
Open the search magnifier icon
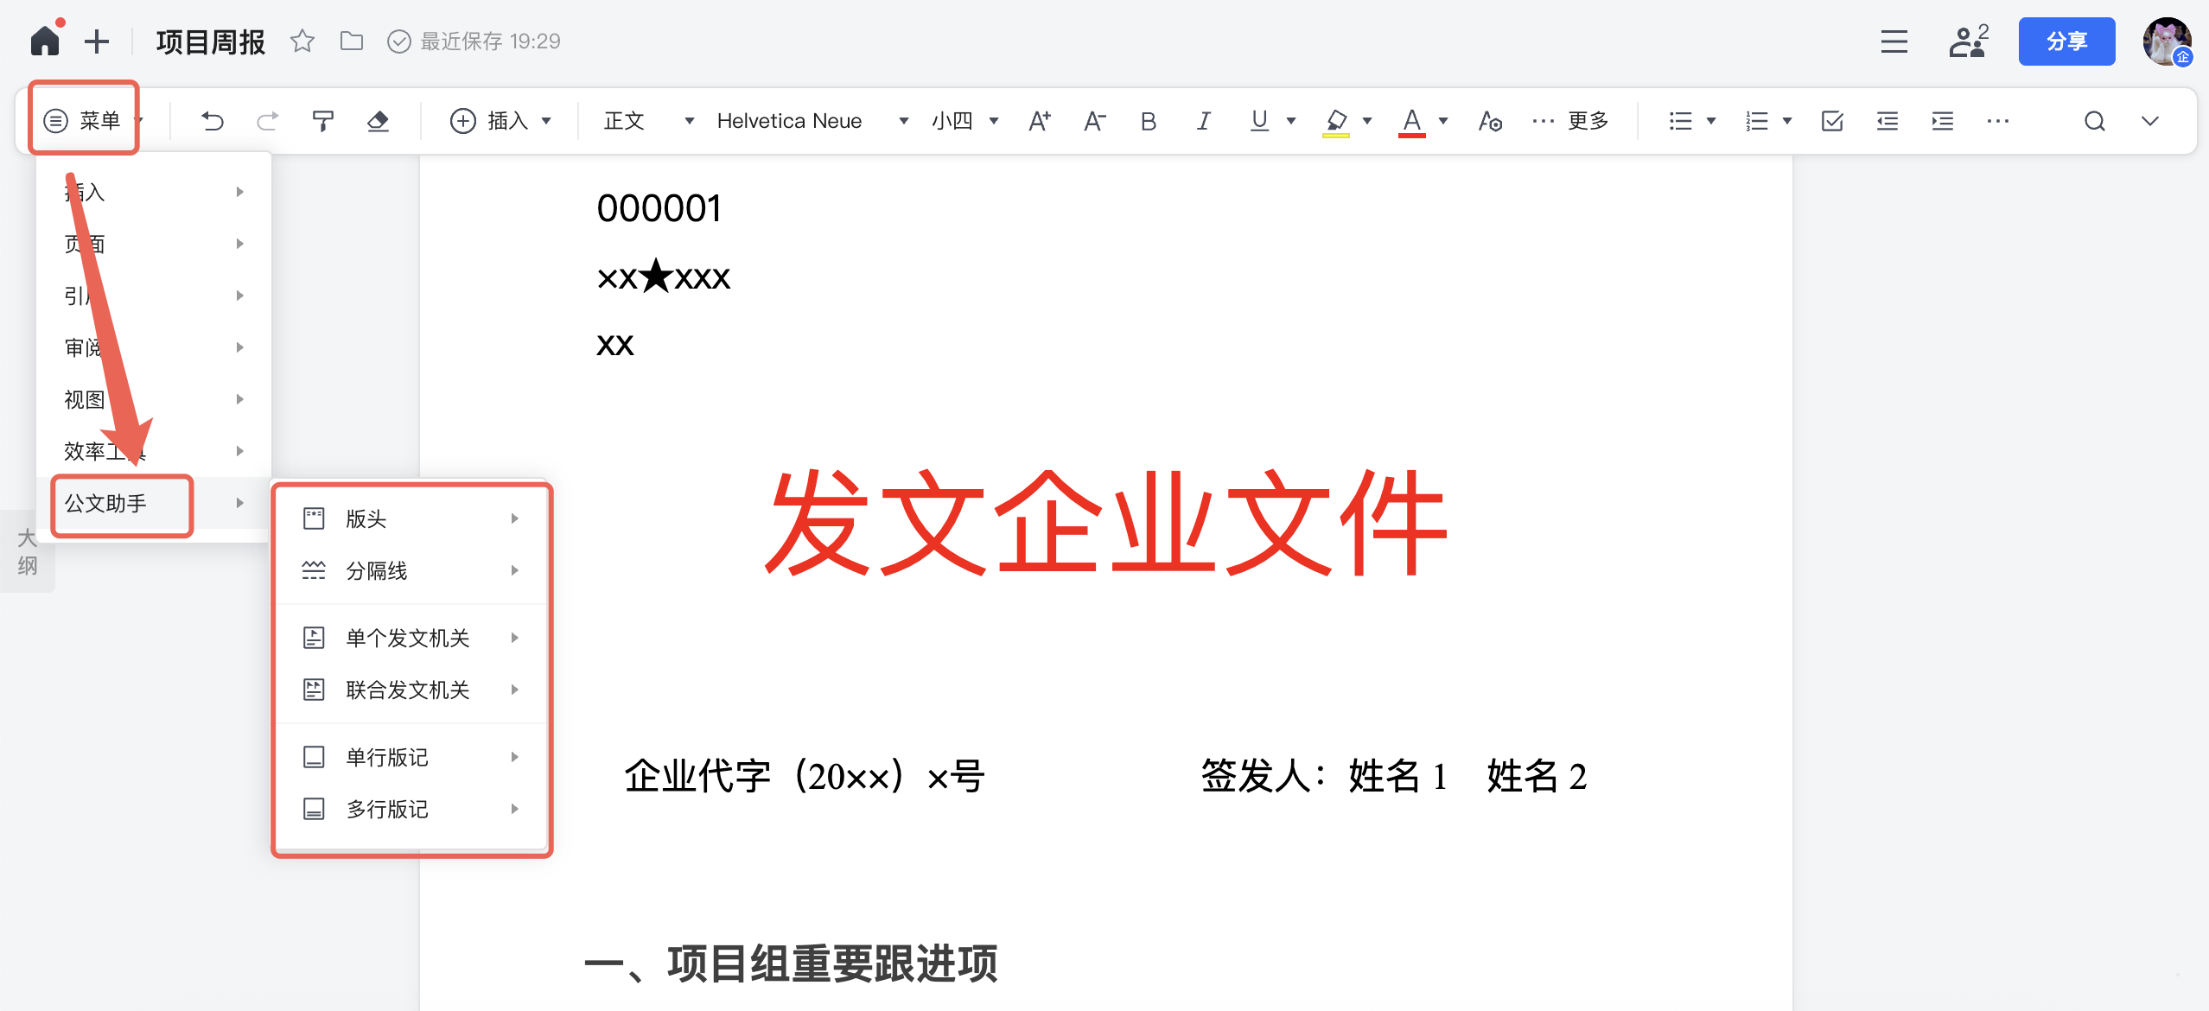[x=2094, y=121]
